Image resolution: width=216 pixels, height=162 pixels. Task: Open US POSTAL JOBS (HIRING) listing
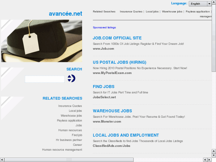119,62
